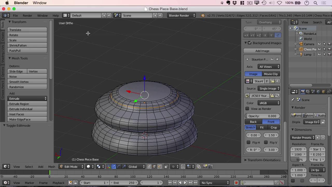Screen dimensions: 332x187
Task: Toggle 3D manipulator axis icon
Action: click(x=108, y=166)
